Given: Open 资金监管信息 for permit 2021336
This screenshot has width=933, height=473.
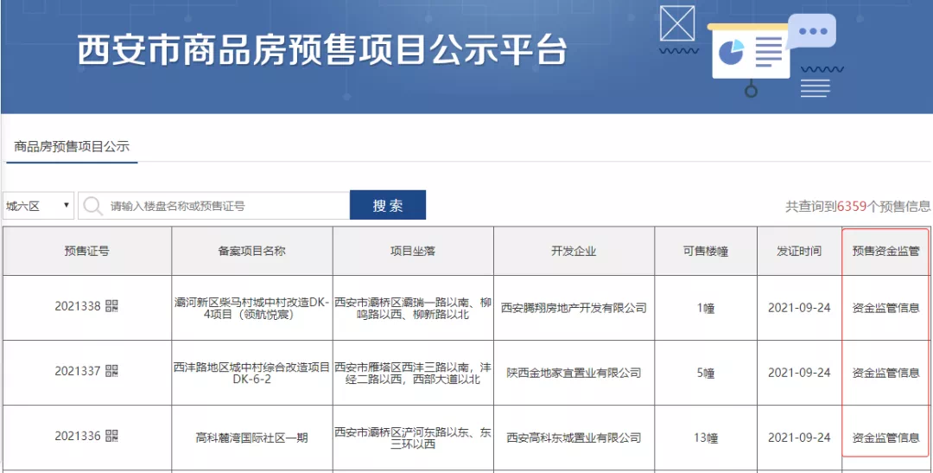Looking at the screenshot, I should (885, 438).
